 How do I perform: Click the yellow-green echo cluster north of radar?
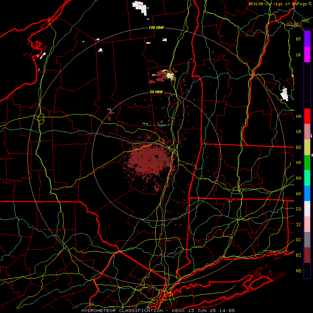(x=170, y=76)
